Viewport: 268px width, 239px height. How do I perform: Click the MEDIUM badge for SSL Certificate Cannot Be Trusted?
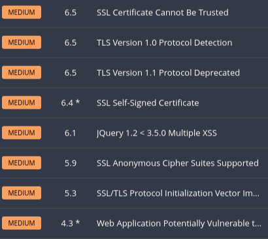(x=22, y=12)
